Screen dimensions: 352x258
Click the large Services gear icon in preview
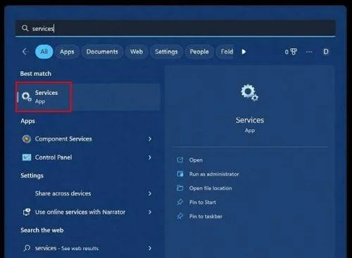[x=249, y=93]
